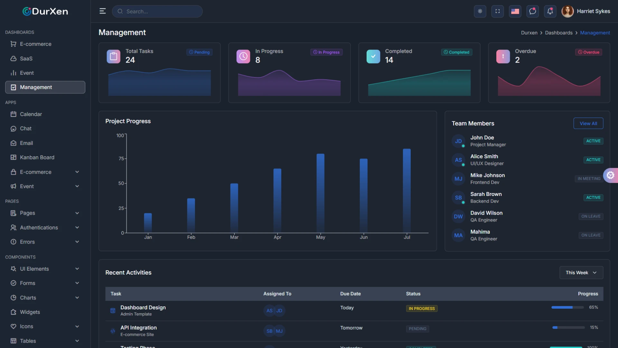Click the Tables sidebar icon
This screenshot has height=348, width=618.
(x=13, y=341)
